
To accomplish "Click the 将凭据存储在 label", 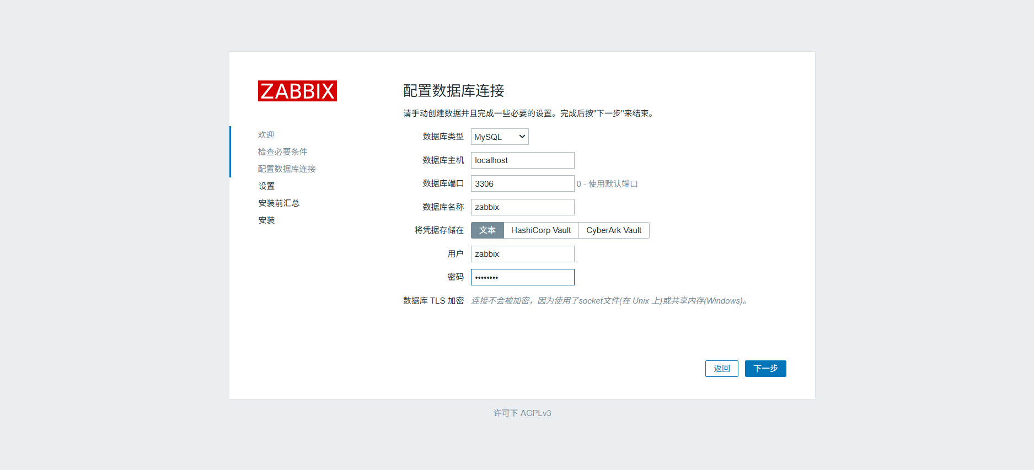I will [x=439, y=230].
